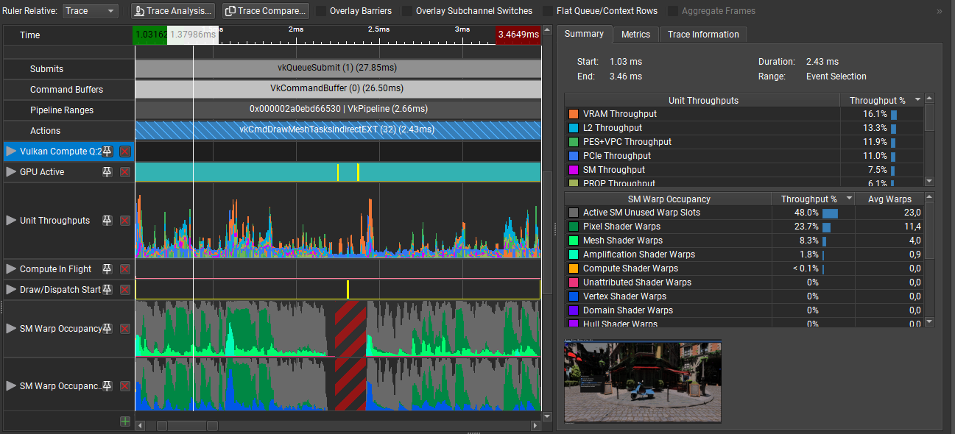This screenshot has width=955, height=434.
Task: Expand the Unit Throughputs row
Action: pyautogui.click(x=11, y=221)
